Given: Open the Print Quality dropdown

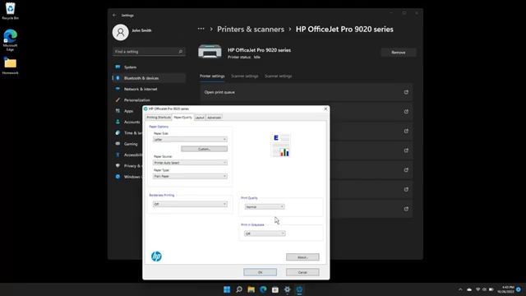Looking at the screenshot, I should coord(265,206).
